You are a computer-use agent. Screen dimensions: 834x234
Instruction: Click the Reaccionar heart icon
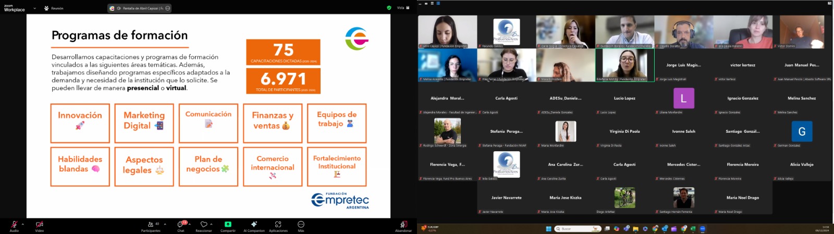[203, 225]
